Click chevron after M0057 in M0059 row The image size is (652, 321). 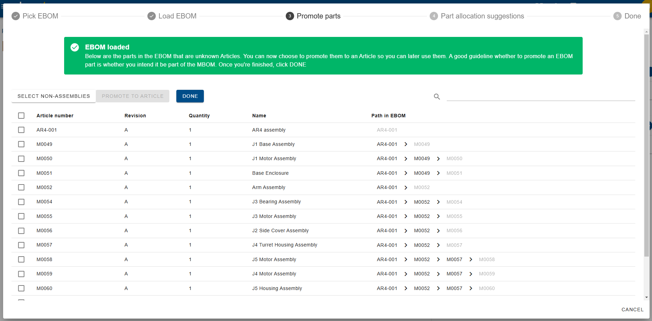coord(471,274)
